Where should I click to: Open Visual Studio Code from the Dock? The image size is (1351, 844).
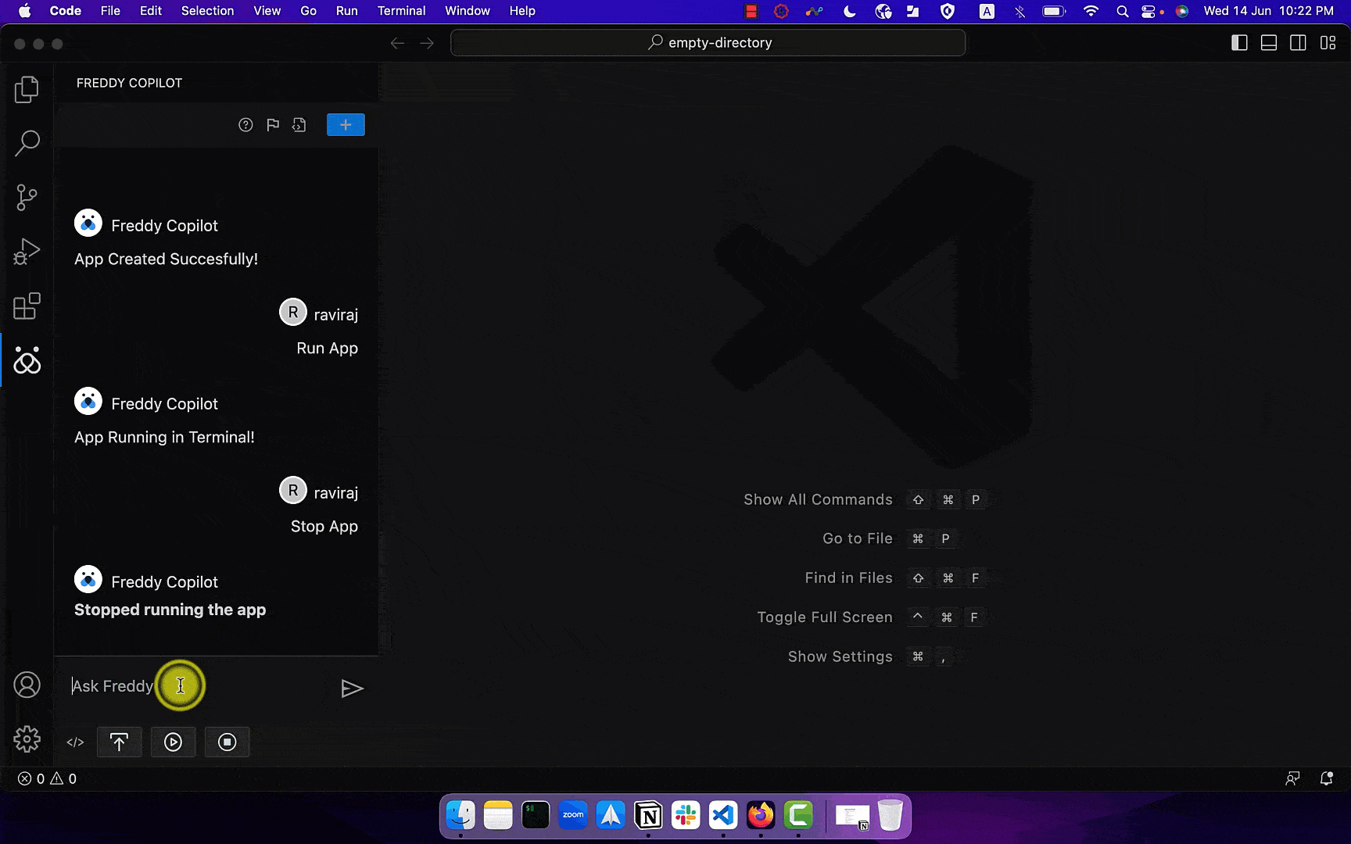[x=723, y=816]
